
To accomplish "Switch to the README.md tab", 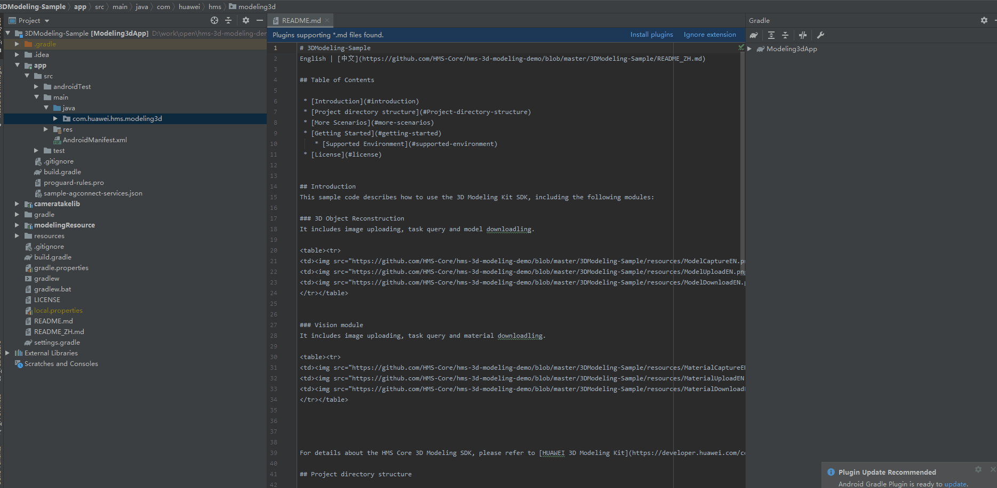I will (301, 20).
